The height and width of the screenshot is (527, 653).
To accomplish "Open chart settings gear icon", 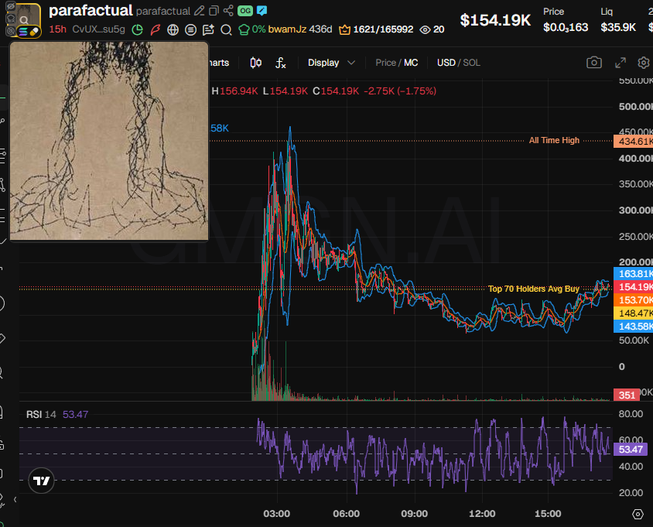I will tap(644, 63).
